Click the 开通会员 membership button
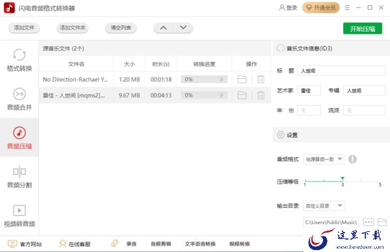 coord(321,8)
